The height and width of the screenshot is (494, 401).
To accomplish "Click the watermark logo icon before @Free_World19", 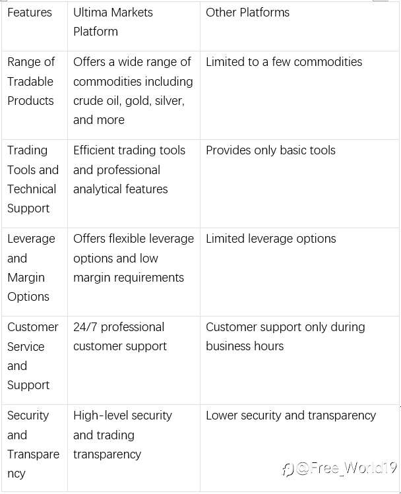I will (288, 470).
